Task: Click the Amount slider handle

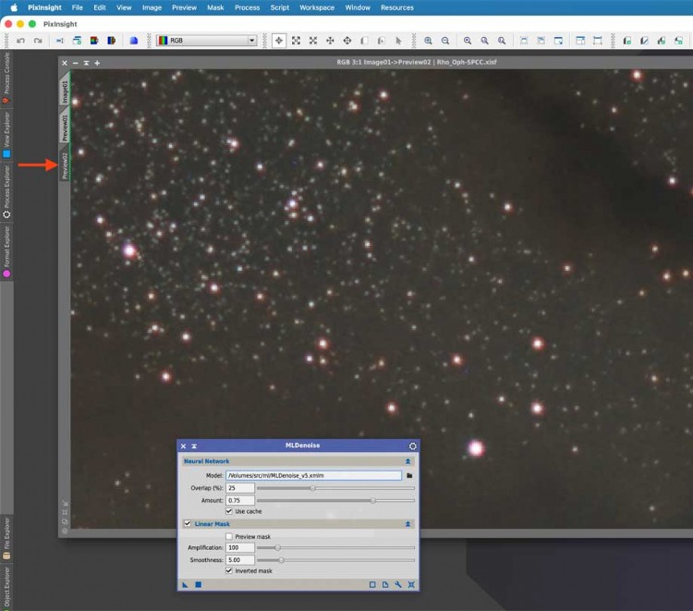Action: [373, 501]
